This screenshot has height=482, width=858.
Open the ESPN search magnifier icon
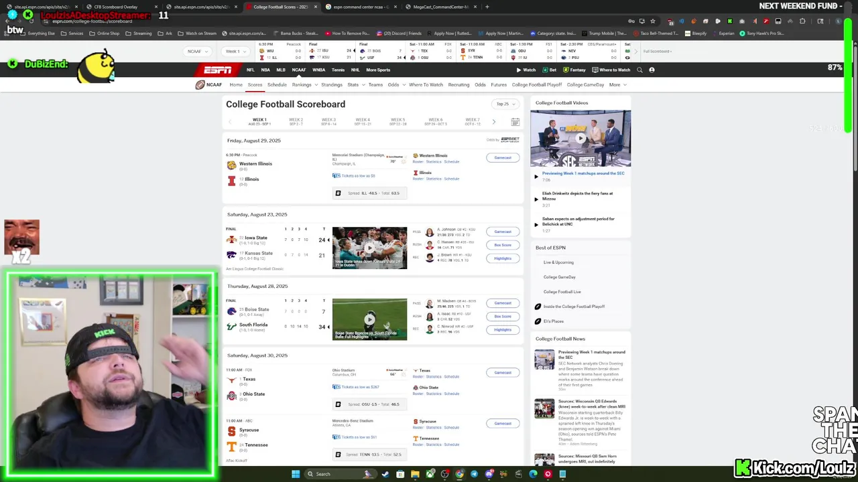pos(639,70)
